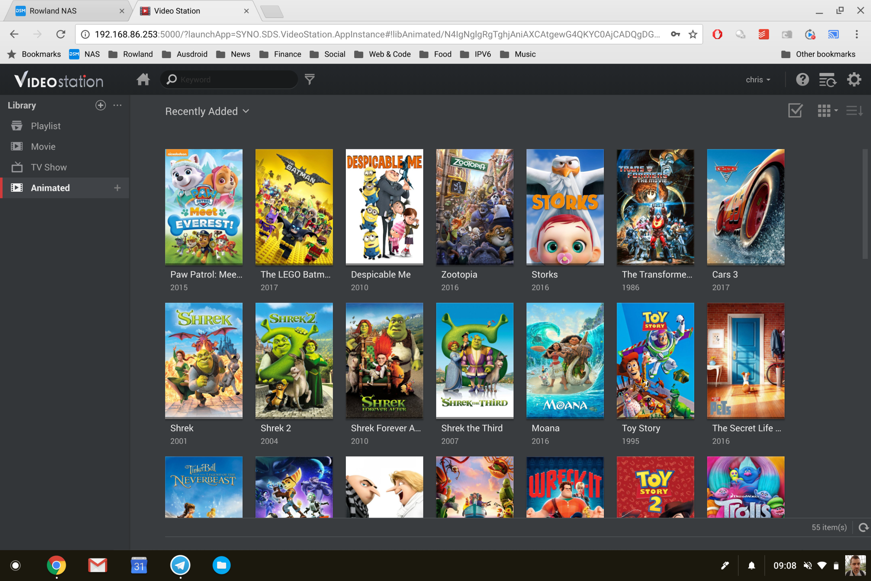Open grid view mode dropdown
The height and width of the screenshot is (581, 871).
(827, 110)
